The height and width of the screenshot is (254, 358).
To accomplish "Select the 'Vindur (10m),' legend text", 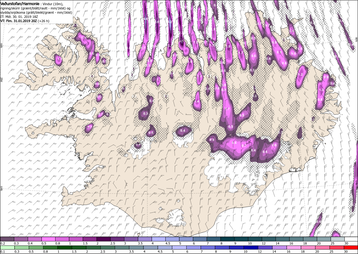I will coord(53,4).
